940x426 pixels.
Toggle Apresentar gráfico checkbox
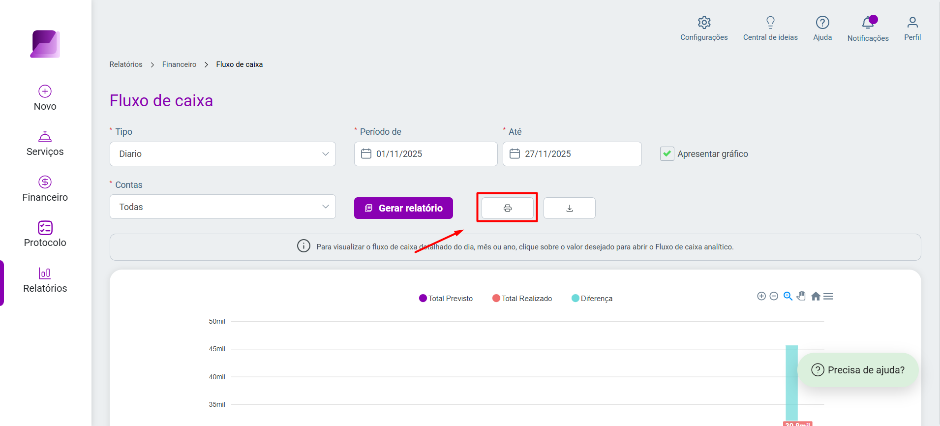click(667, 154)
